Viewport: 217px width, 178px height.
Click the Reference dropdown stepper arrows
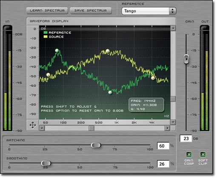172,11
